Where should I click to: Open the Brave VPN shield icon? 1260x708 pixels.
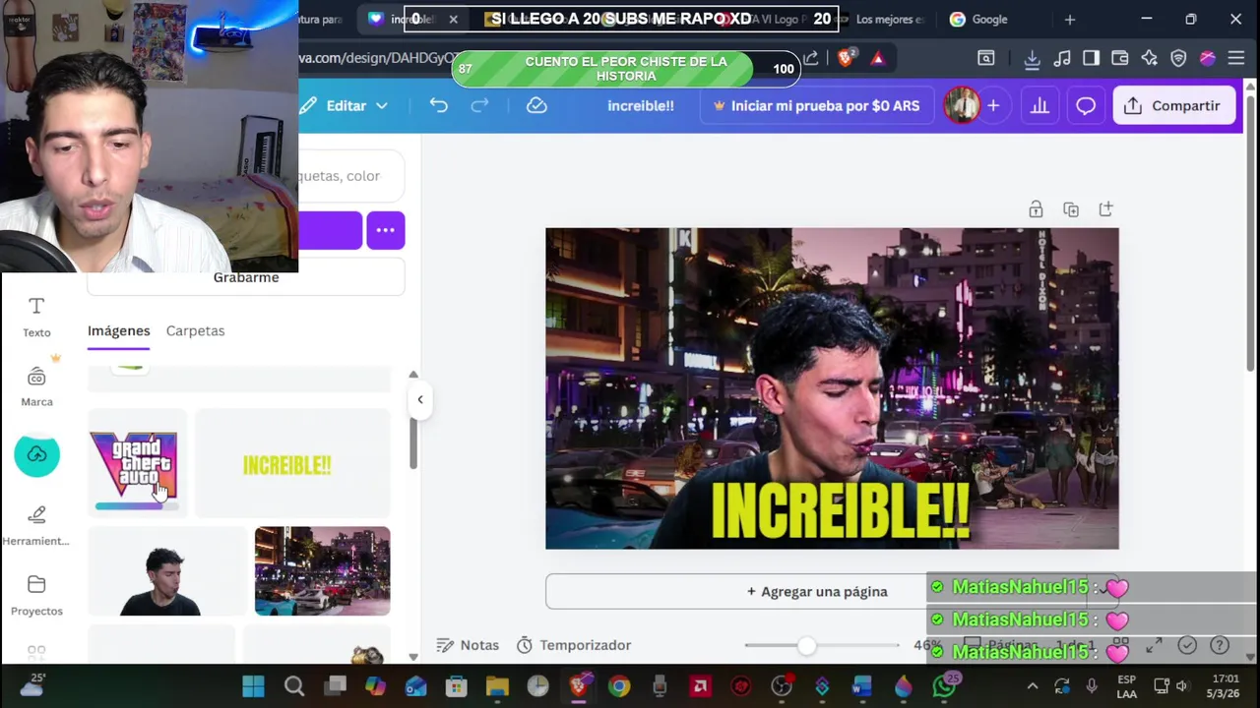coord(1178,58)
